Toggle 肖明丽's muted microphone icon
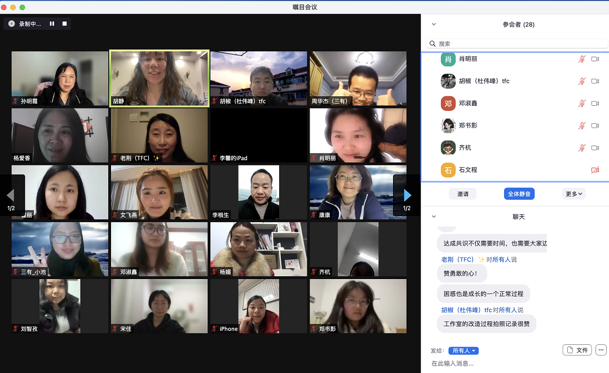Image resolution: width=609 pixels, height=373 pixels. coord(582,59)
